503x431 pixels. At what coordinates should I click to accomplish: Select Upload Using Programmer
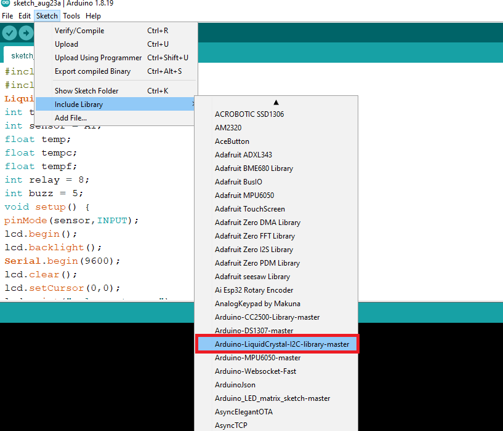pos(116,58)
